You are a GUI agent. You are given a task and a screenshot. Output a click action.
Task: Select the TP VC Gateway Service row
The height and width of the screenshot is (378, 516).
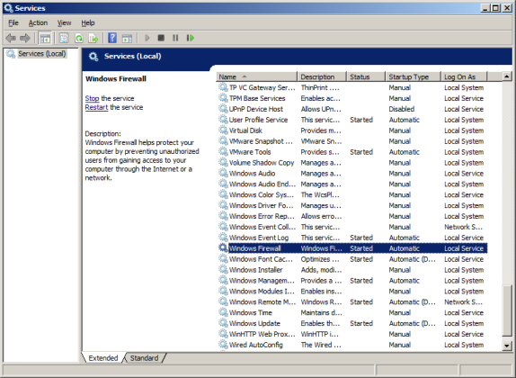coord(352,87)
